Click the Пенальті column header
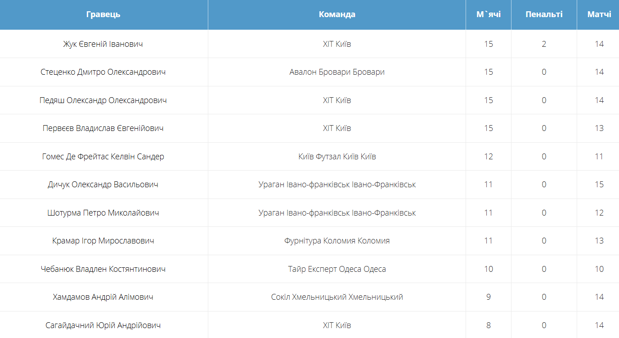The image size is (619, 338). (x=544, y=14)
